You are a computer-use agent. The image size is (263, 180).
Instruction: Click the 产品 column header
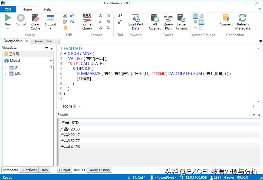point(65,123)
